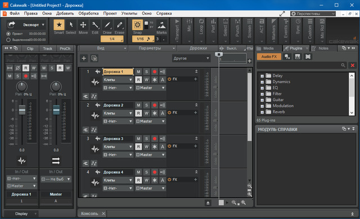This screenshot has height=219, width=360.
Task: Click the Clip inspector button
Action: [30, 48]
